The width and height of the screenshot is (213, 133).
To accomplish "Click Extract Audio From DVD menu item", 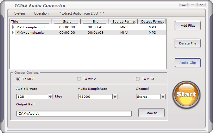I will coord(82,13).
